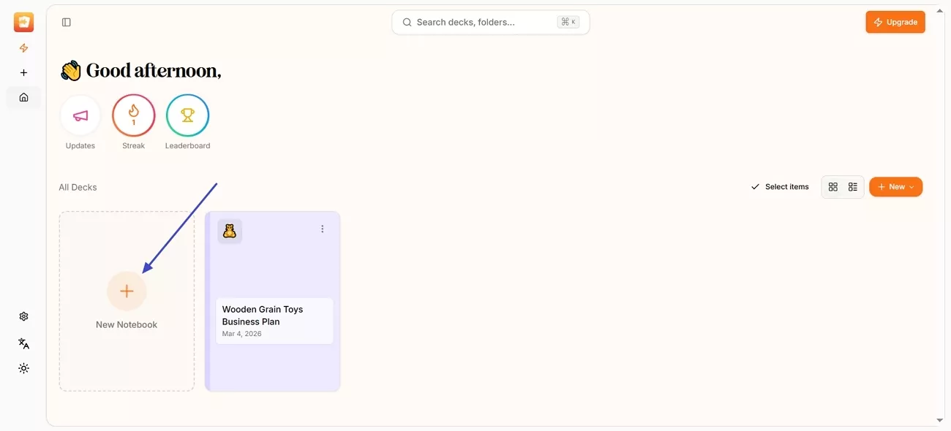Switch to grid view layout
This screenshot has width=951, height=431.
[832, 186]
